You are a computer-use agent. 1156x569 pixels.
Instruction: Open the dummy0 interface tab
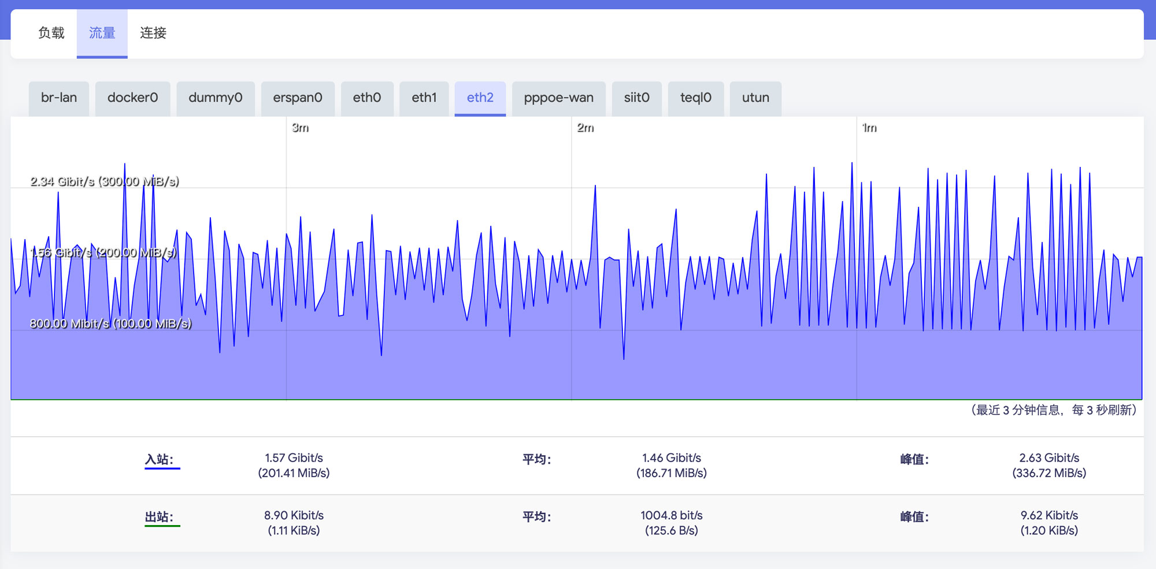[x=215, y=98]
